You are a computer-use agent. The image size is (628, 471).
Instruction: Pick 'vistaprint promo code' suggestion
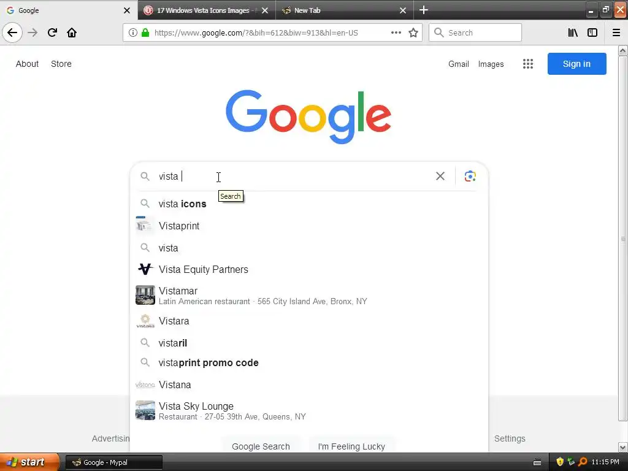(309, 362)
